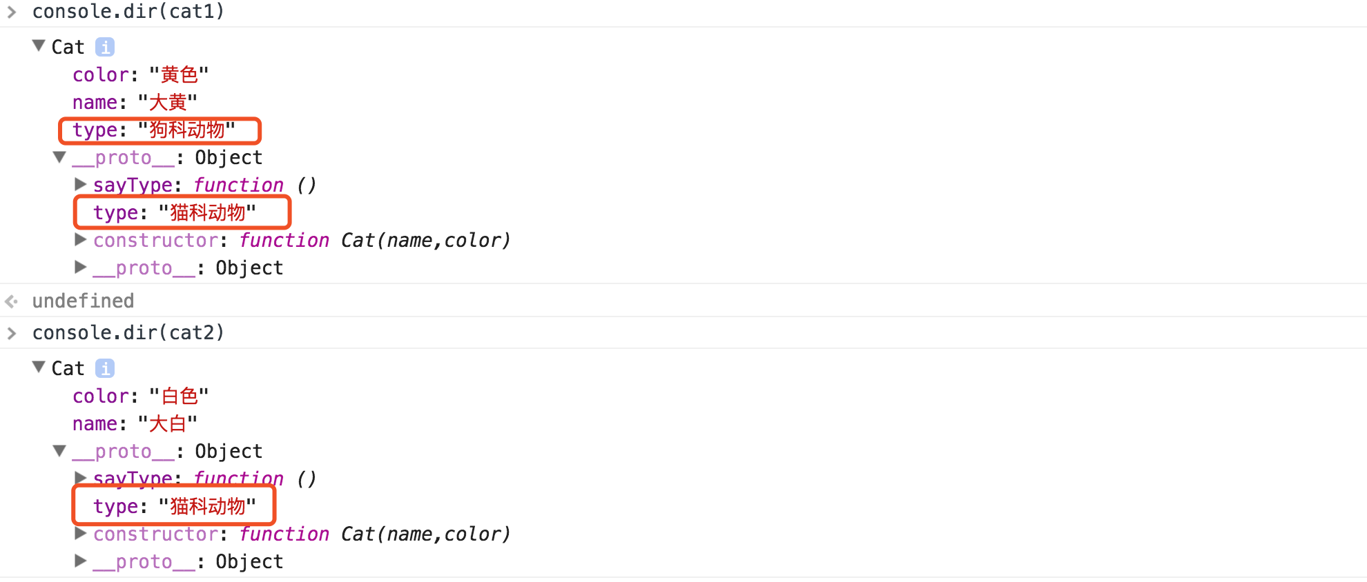The image size is (1367, 582).
Task: Collapse the first Cat object tree
Action: coord(39,46)
